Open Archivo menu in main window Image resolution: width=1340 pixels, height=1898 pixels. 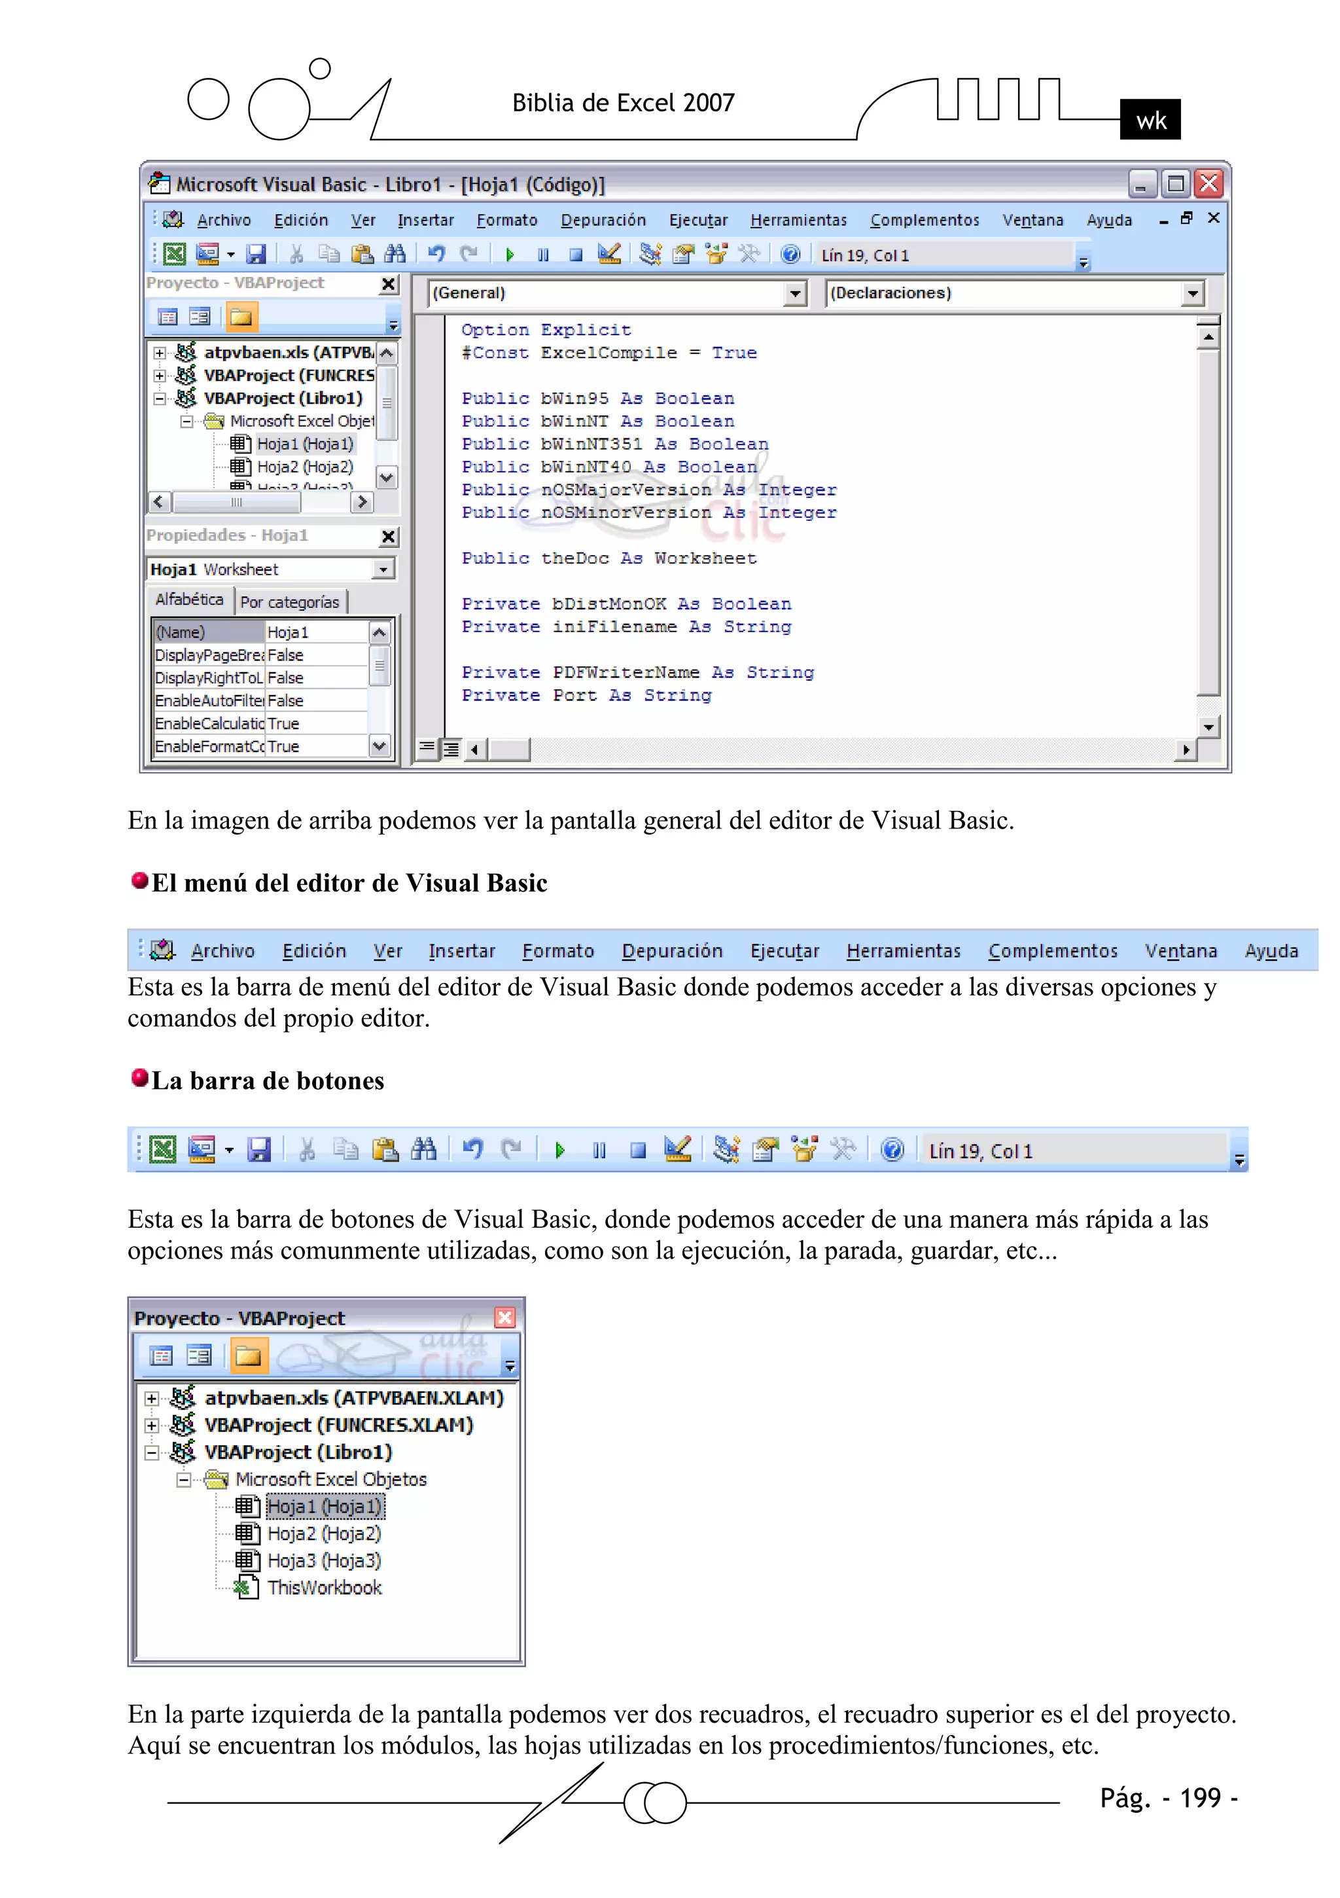tap(224, 221)
